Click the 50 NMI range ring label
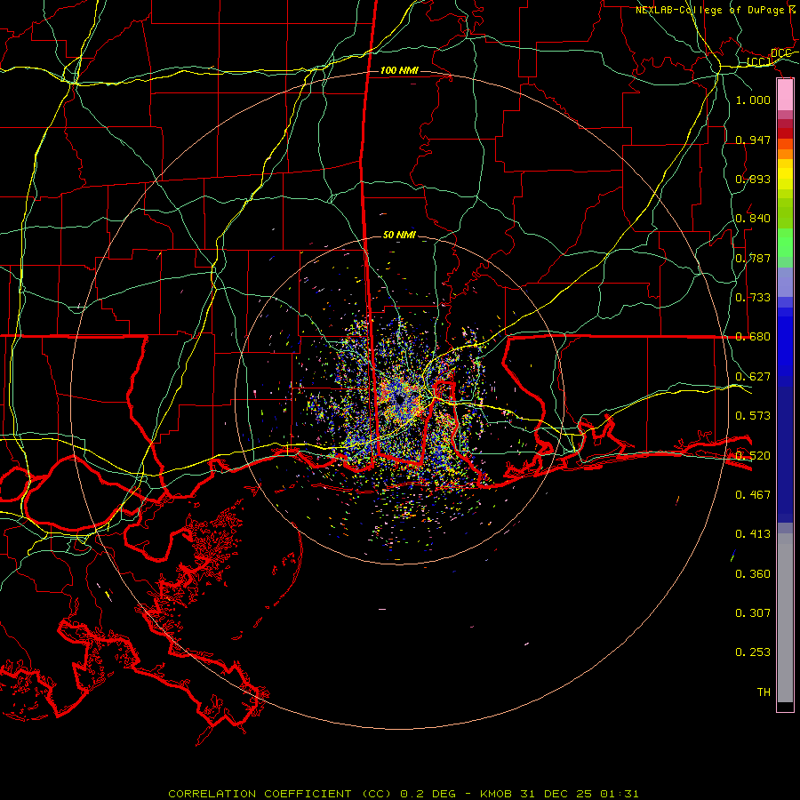The height and width of the screenshot is (800, 800). [399, 235]
